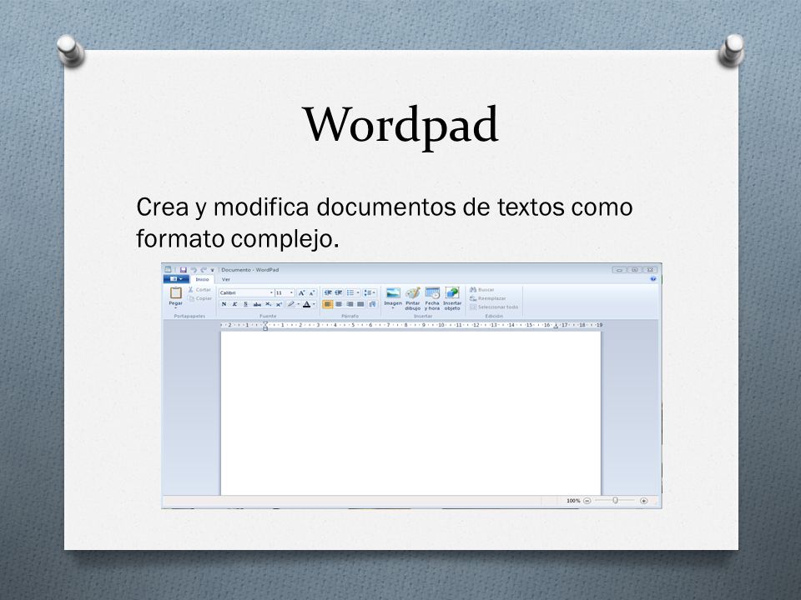801x600 pixels.
Task: Open the blue WordPad file menu button
Action: click(176, 279)
